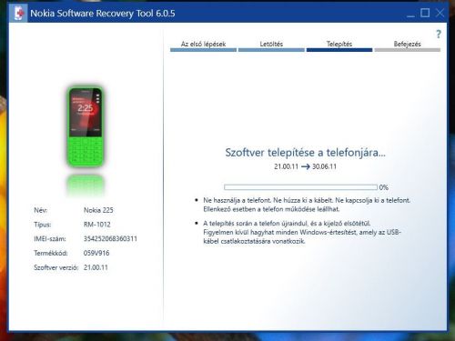Image resolution: width=455 pixels, height=341 pixels.
Task: Select the 'Az első lépések' step tab
Action: point(203,45)
